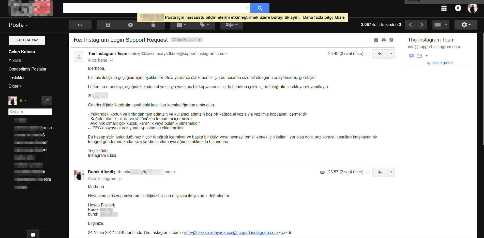
Task: Delete this conversation with trash icon
Action: point(153,25)
